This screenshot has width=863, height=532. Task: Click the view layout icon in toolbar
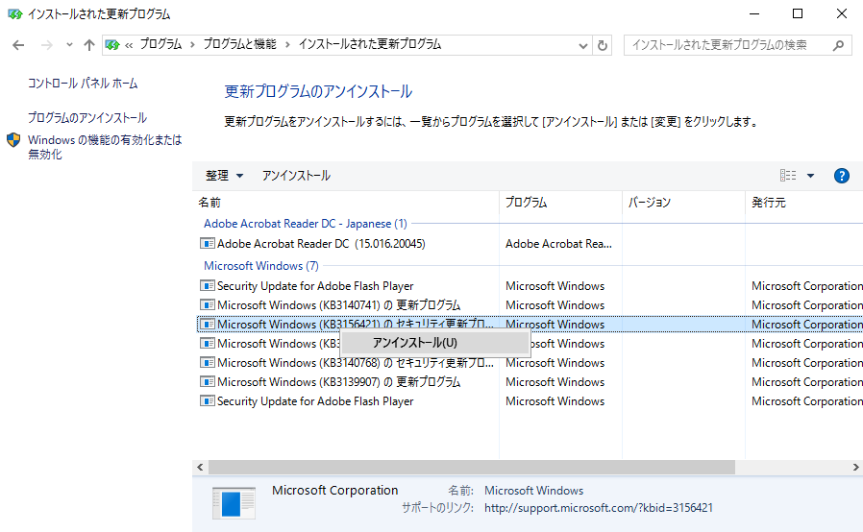coord(788,176)
